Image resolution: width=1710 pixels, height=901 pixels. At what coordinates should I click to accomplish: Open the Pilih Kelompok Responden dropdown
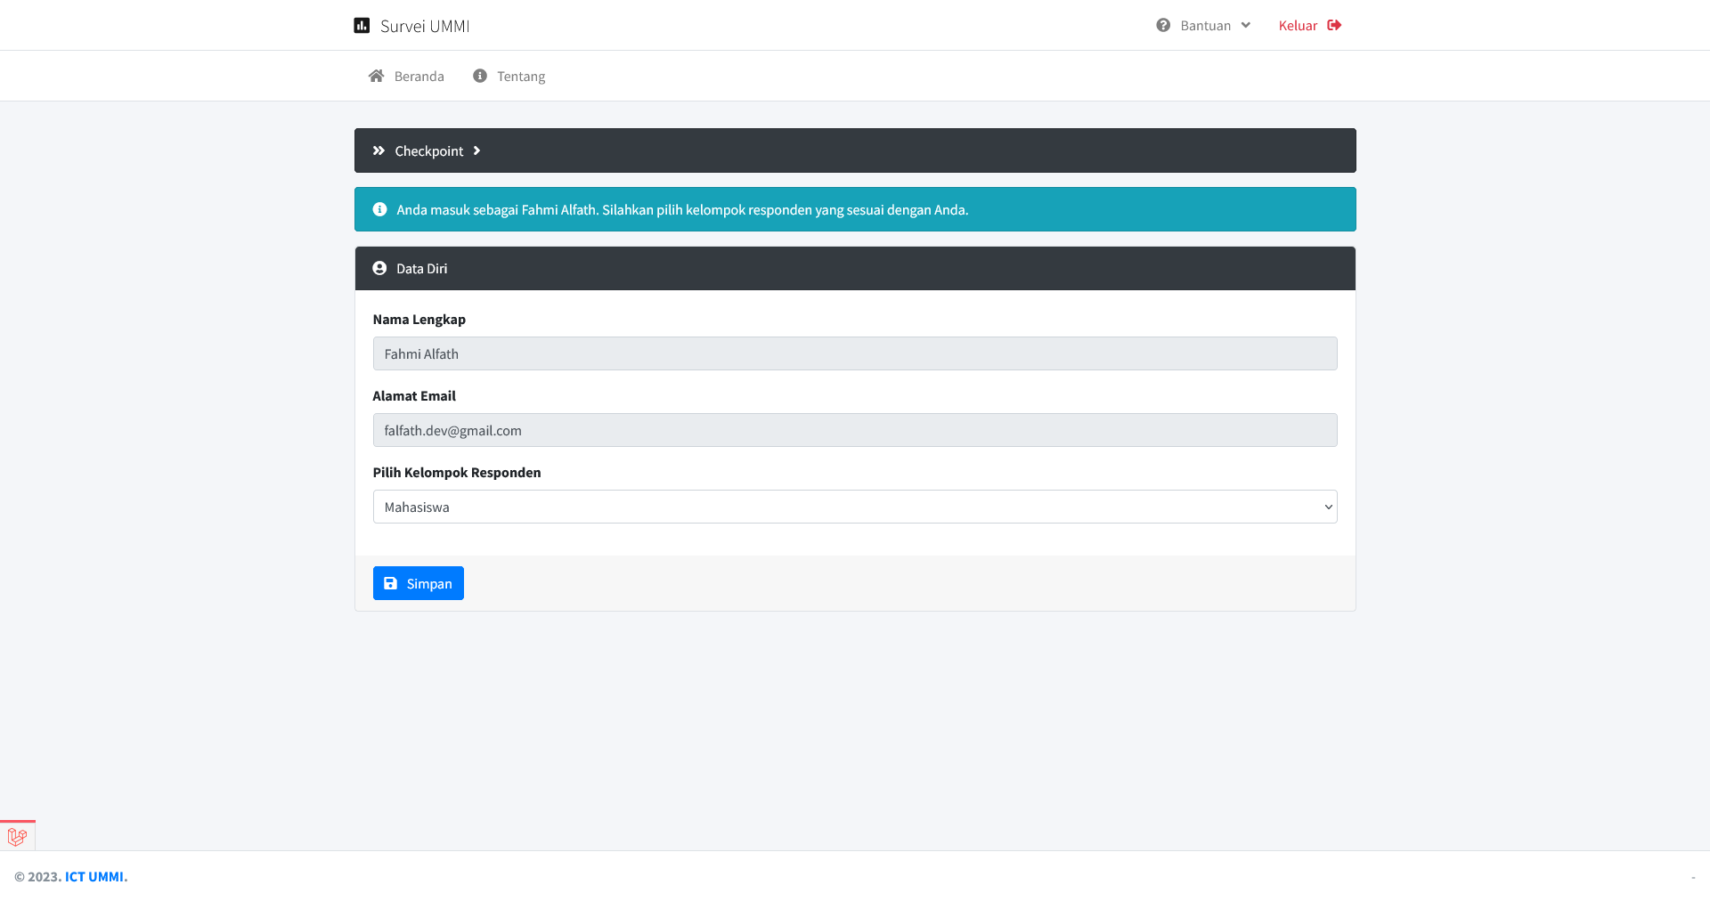854,507
